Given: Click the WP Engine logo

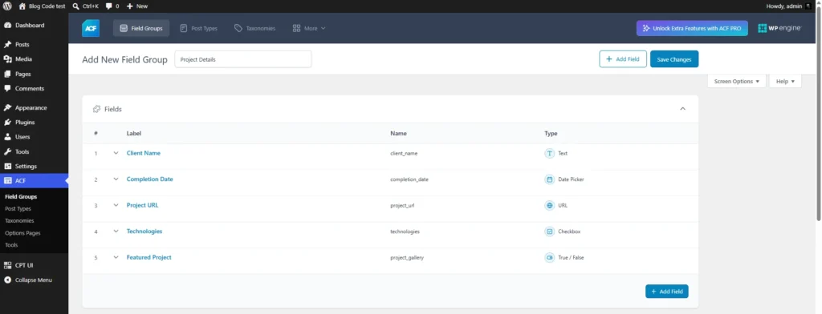Looking at the screenshot, I should [x=779, y=28].
